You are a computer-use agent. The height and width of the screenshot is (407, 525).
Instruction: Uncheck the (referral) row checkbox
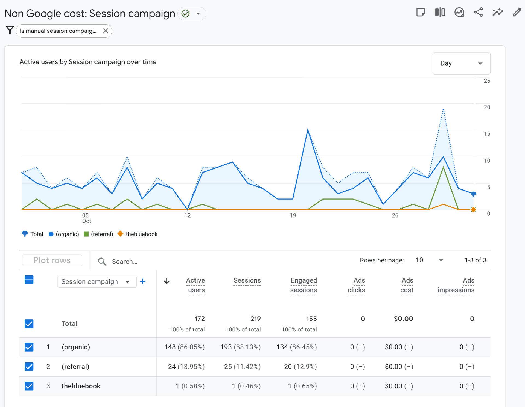[29, 366]
